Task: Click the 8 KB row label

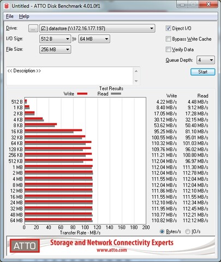Action: 17,126
